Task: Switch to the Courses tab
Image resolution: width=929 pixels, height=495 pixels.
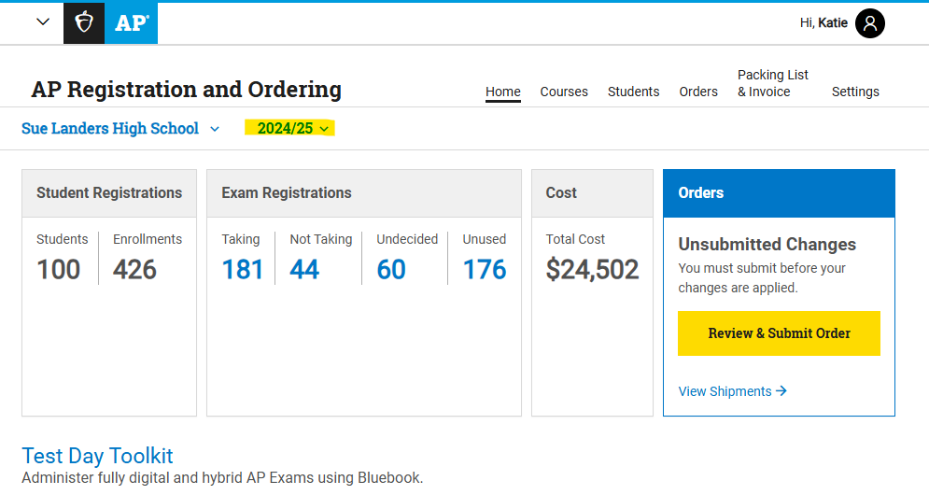Action: point(564,92)
